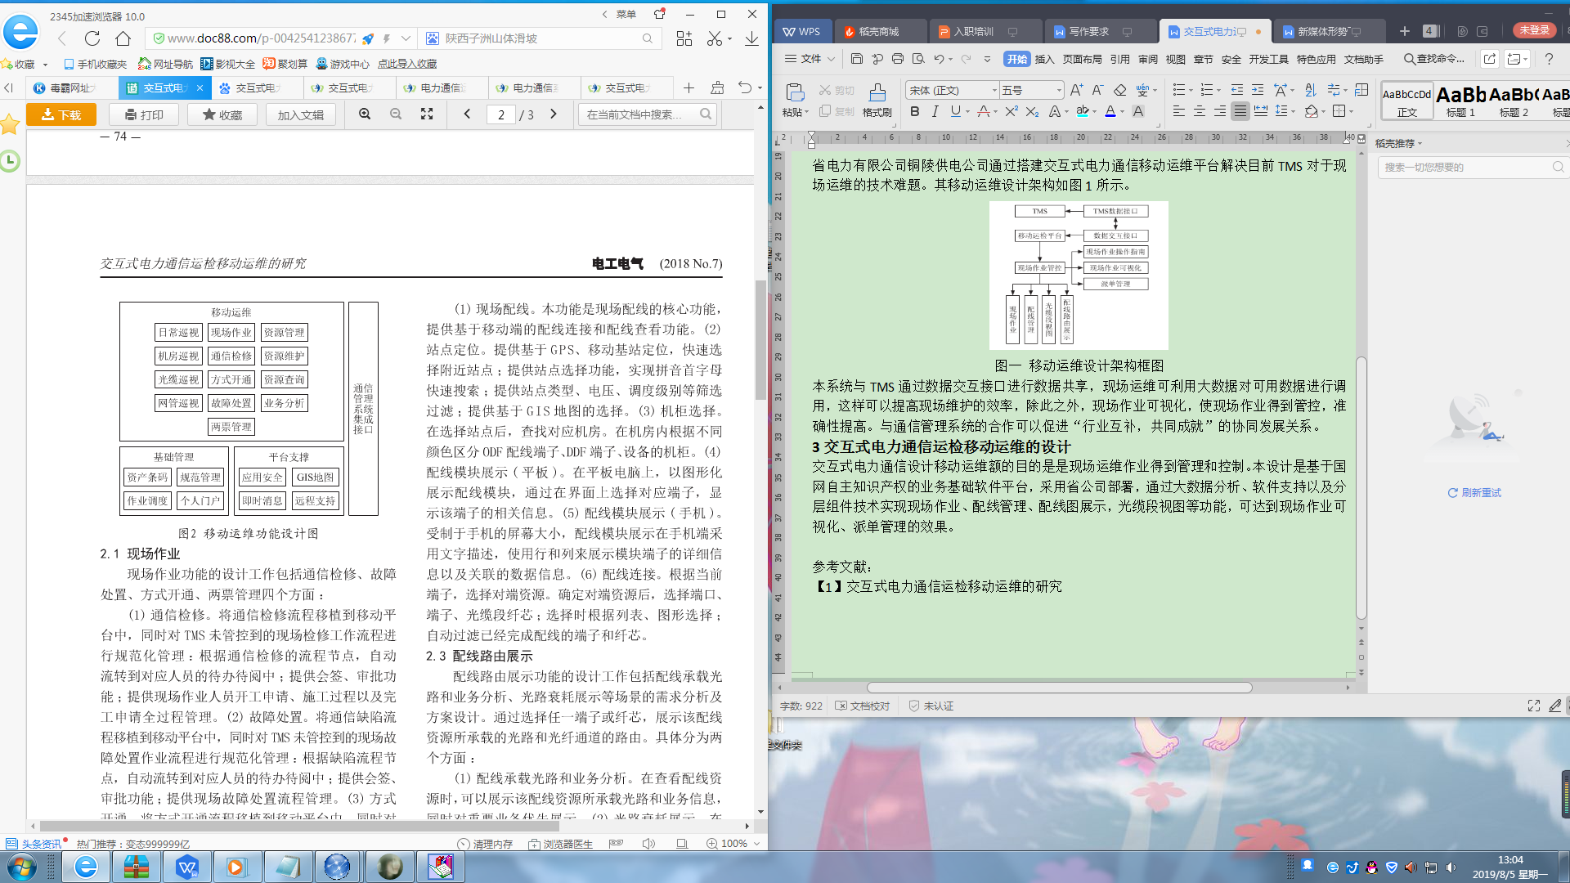Click the 收藏 button in doc88 toolbar
The height and width of the screenshot is (883, 1570).
pyautogui.click(x=222, y=114)
